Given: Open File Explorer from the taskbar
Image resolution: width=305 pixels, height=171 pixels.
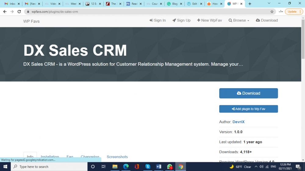Looking at the screenshot, I should 115,166.
